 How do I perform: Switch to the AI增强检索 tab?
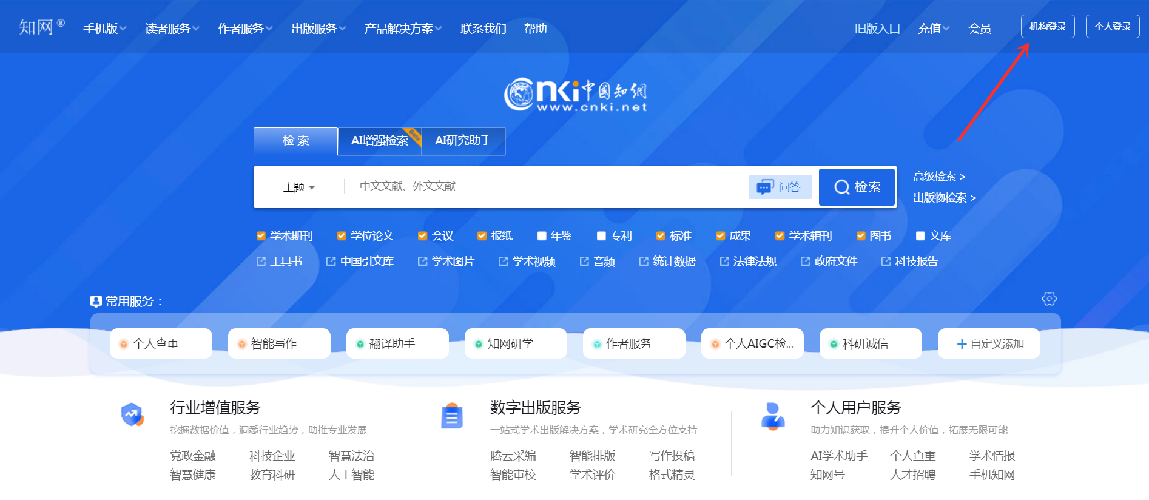380,141
